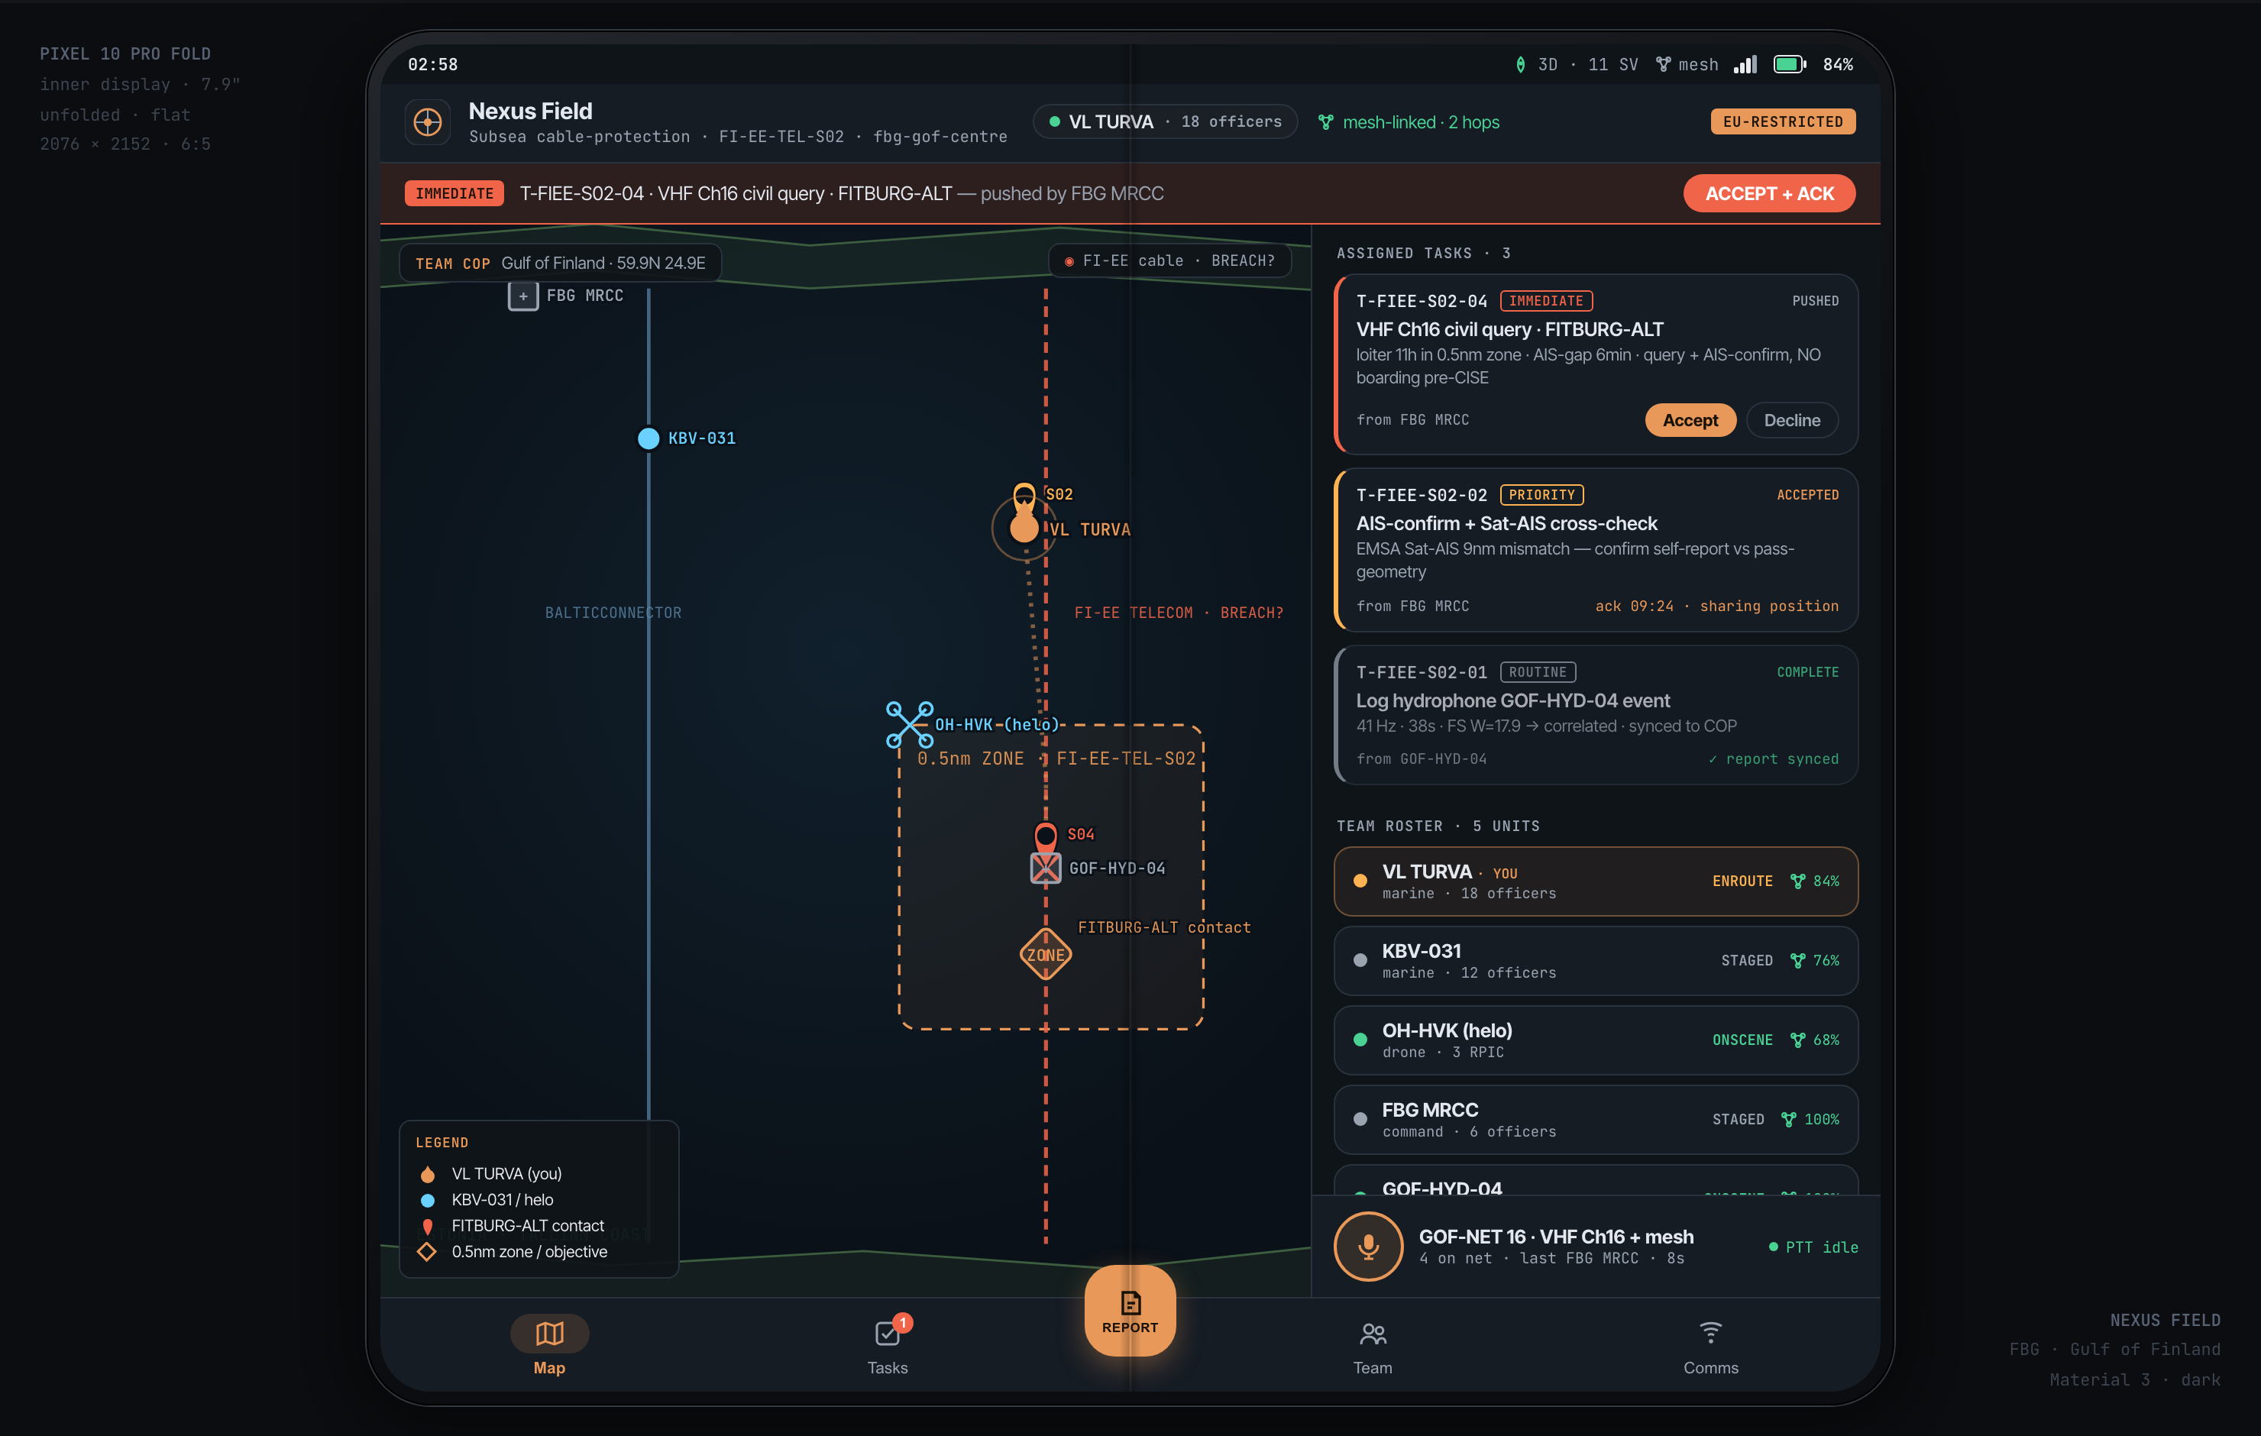This screenshot has width=2261, height=1436.
Task: Open the REPORT floating action button
Action: (x=1130, y=1311)
